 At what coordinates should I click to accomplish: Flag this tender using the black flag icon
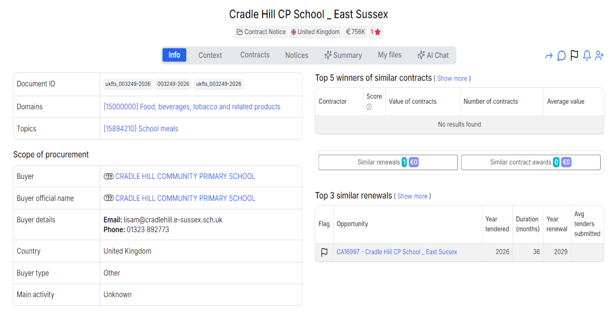click(x=574, y=55)
